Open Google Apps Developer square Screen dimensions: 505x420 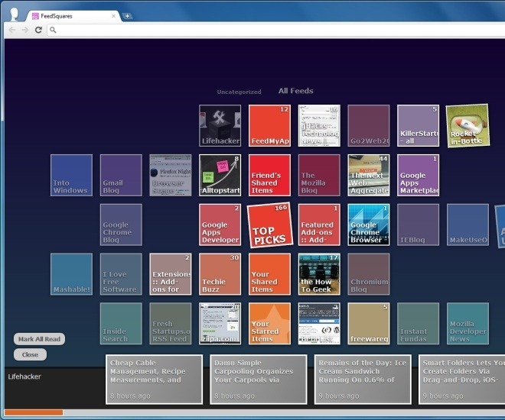pyautogui.click(x=220, y=225)
